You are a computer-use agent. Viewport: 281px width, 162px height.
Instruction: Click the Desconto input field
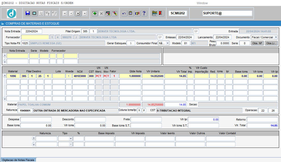click(90, 119)
